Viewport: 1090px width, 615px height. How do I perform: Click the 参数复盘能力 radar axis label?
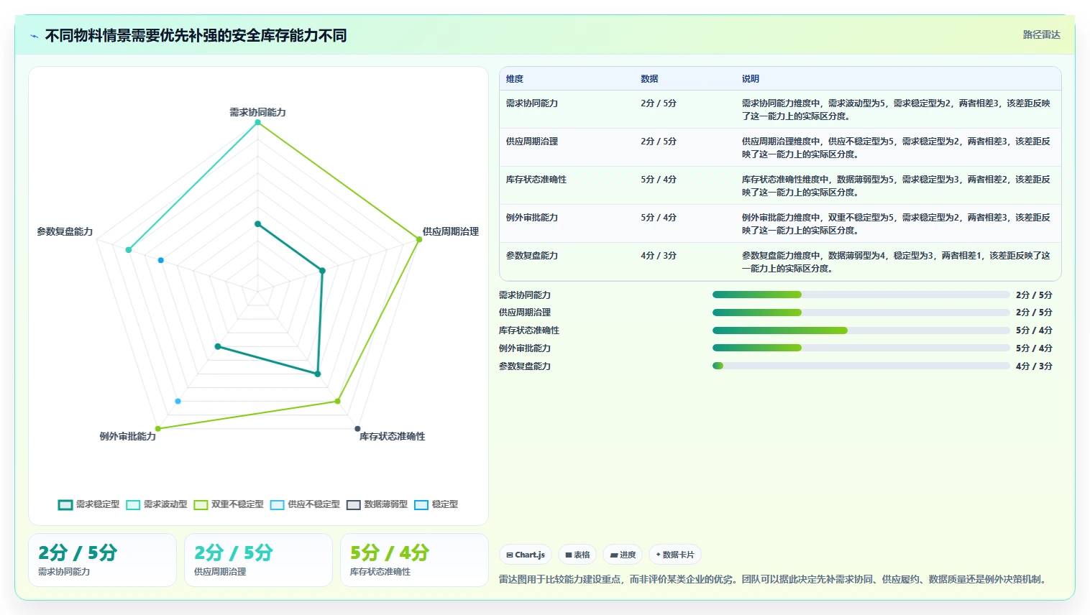click(65, 231)
